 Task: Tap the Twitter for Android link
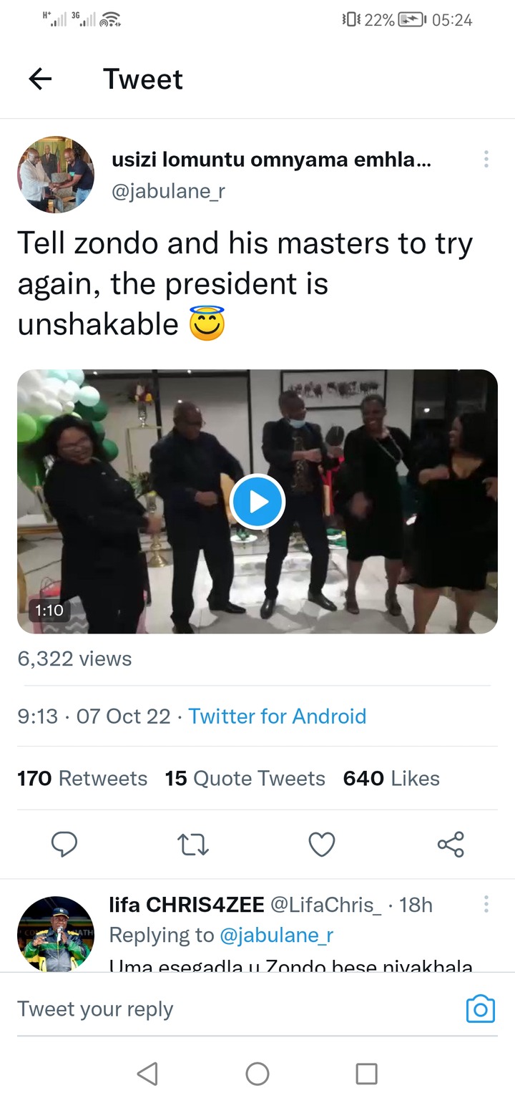[277, 716]
